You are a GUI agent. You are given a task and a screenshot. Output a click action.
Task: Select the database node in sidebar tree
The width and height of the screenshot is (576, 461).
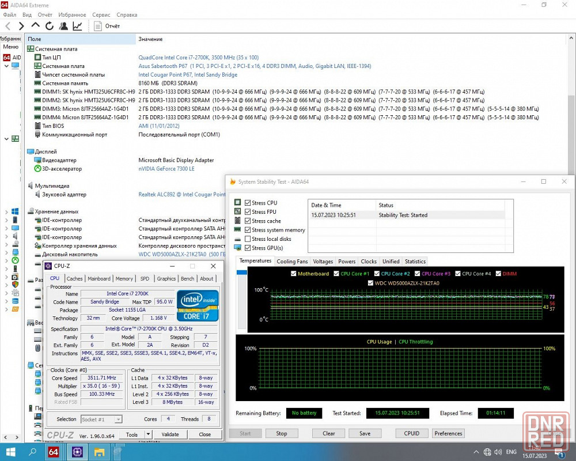tap(15, 301)
